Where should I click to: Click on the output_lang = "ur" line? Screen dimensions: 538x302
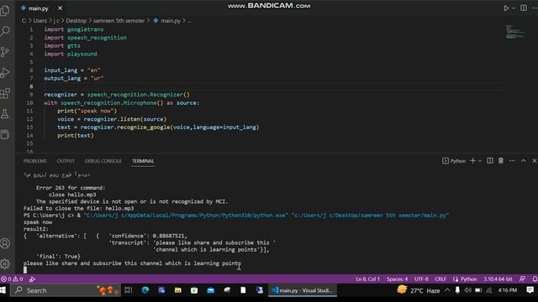pos(73,78)
